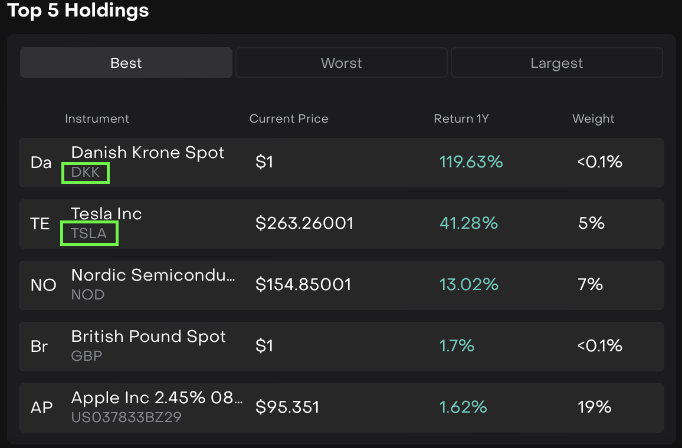The width and height of the screenshot is (682, 448).
Task: Click the Nordic Semiconductor 'NO' avatar icon
Action: pyautogui.click(x=43, y=285)
